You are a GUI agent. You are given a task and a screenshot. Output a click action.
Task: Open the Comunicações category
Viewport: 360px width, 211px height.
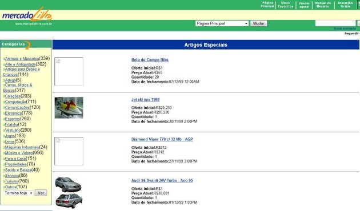coord(17,107)
